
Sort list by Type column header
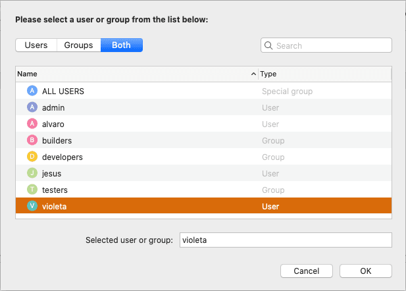click(x=325, y=74)
